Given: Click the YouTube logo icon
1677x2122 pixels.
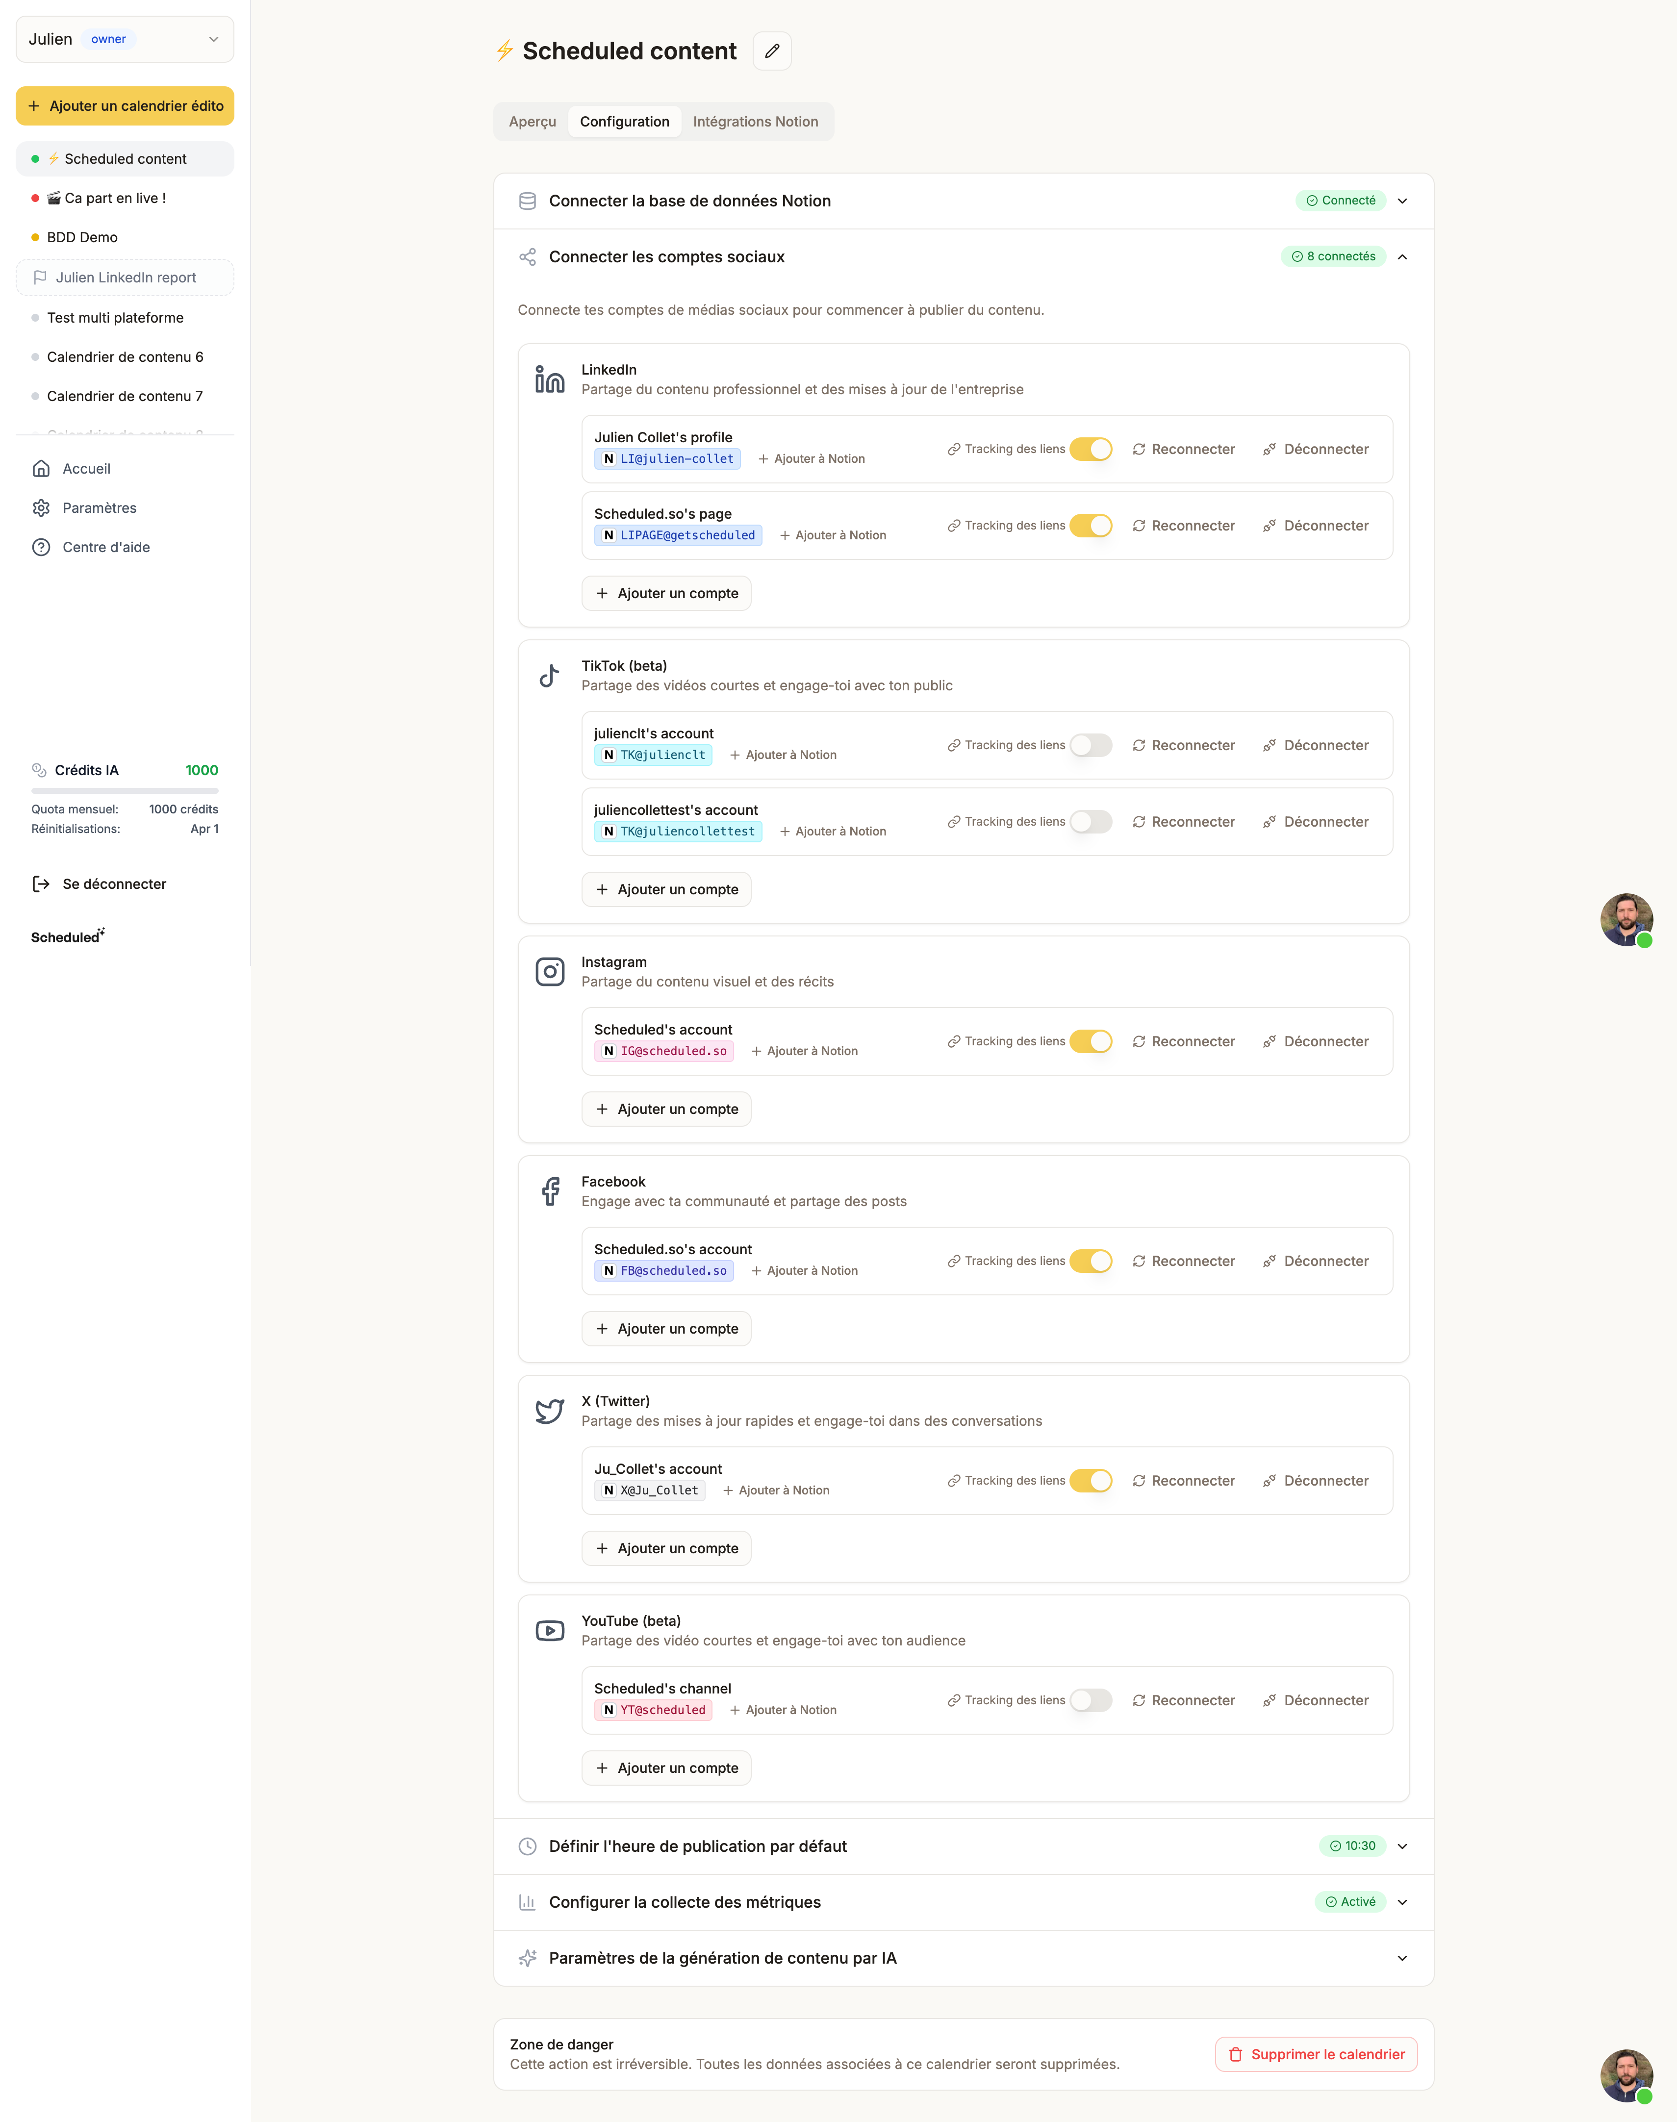Looking at the screenshot, I should [550, 1630].
